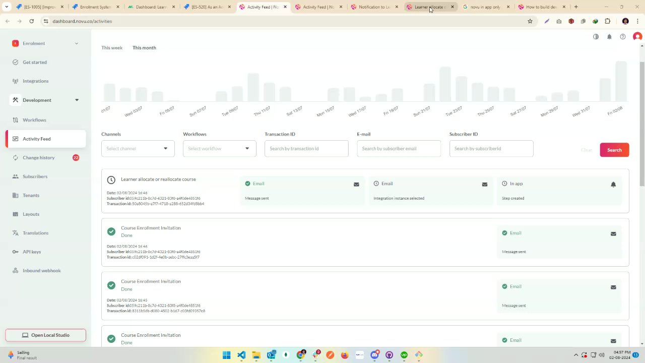The width and height of the screenshot is (645, 363).
Task: Select the Email Message sent step card
Action: click(x=302, y=191)
